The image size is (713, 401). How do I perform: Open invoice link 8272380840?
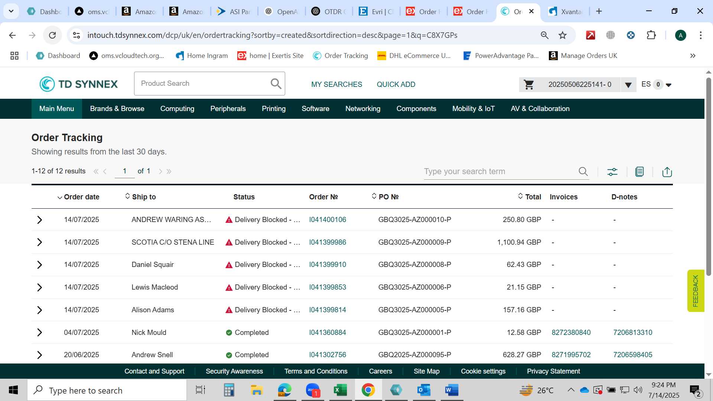571,333
